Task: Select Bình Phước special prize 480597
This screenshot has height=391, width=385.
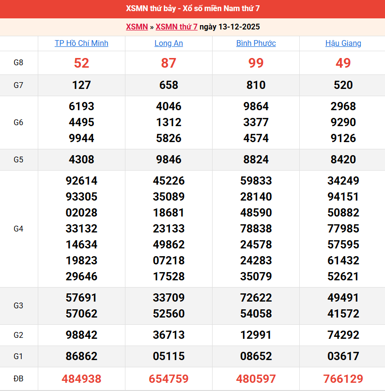Action: point(256,379)
